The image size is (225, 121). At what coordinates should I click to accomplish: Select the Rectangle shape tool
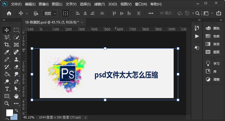click(x=7, y=96)
